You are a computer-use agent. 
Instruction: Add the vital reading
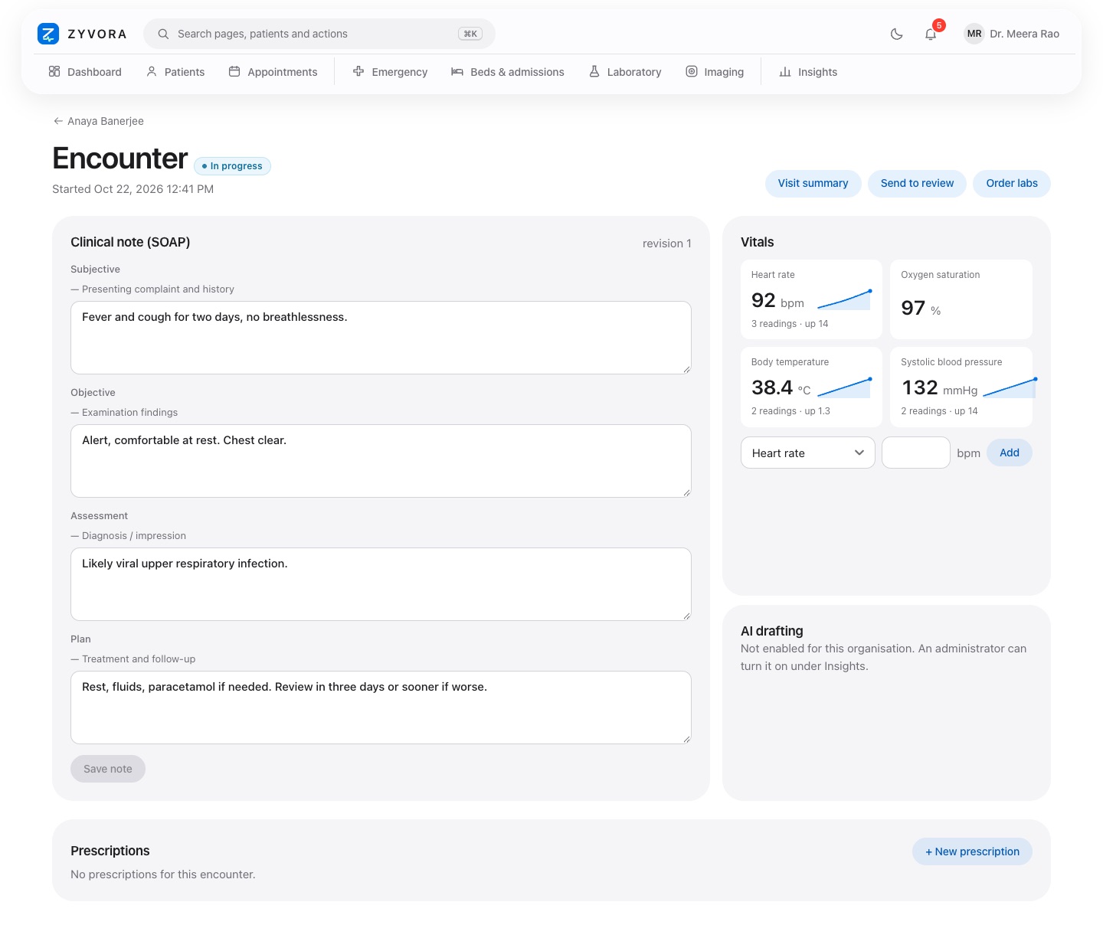(x=1010, y=453)
